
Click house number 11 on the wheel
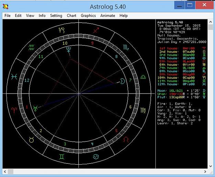click(41, 56)
